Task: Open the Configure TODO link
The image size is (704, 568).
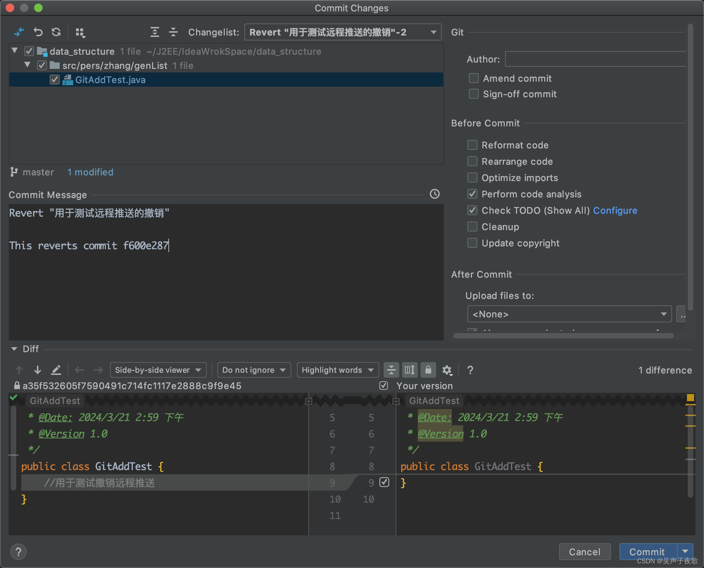Action: [x=615, y=211]
